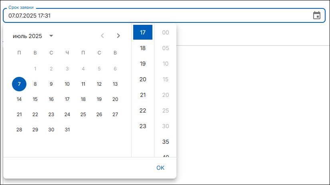Choose day 31 in the calendar
Image resolution: width=330 pixels, height=185 pixels.
tap(67, 130)
